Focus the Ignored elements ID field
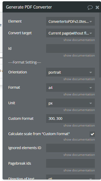The image size is (101, 181). click(70, 148)
